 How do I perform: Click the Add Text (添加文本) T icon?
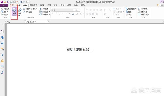pyautogui.click(x=40, y=9)
